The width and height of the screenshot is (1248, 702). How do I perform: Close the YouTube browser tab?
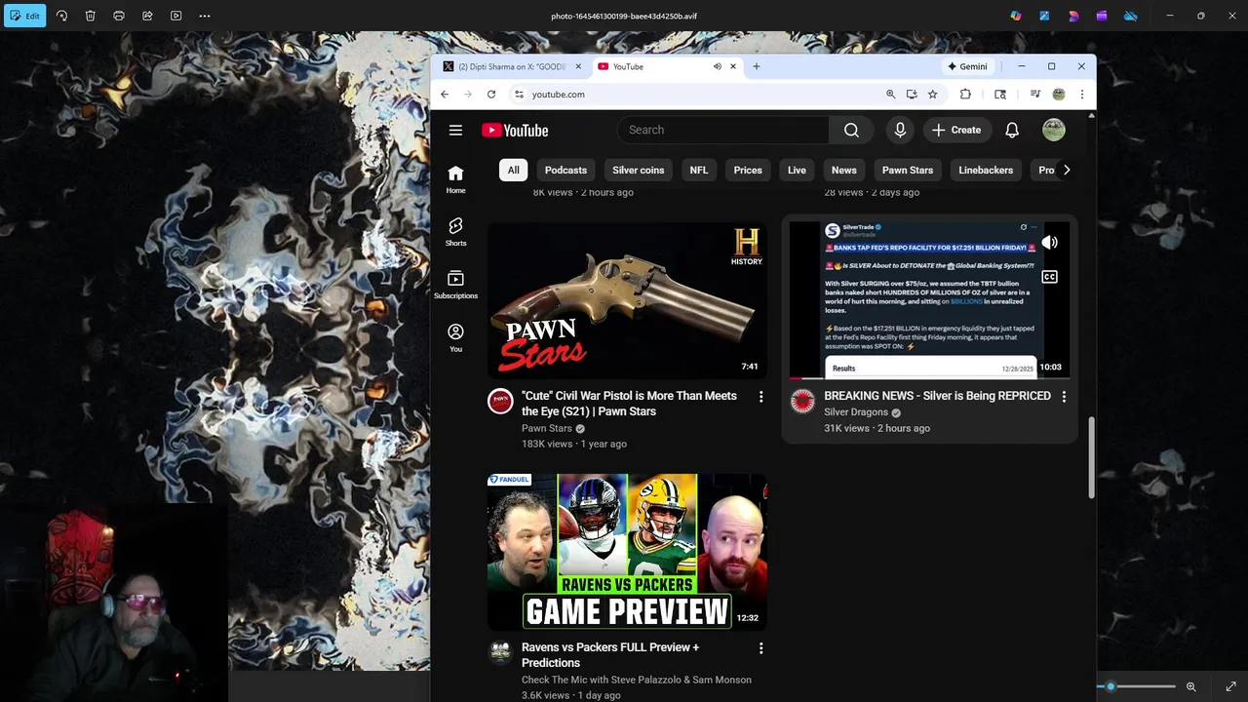pyautogui.click(x=732, y=66)
